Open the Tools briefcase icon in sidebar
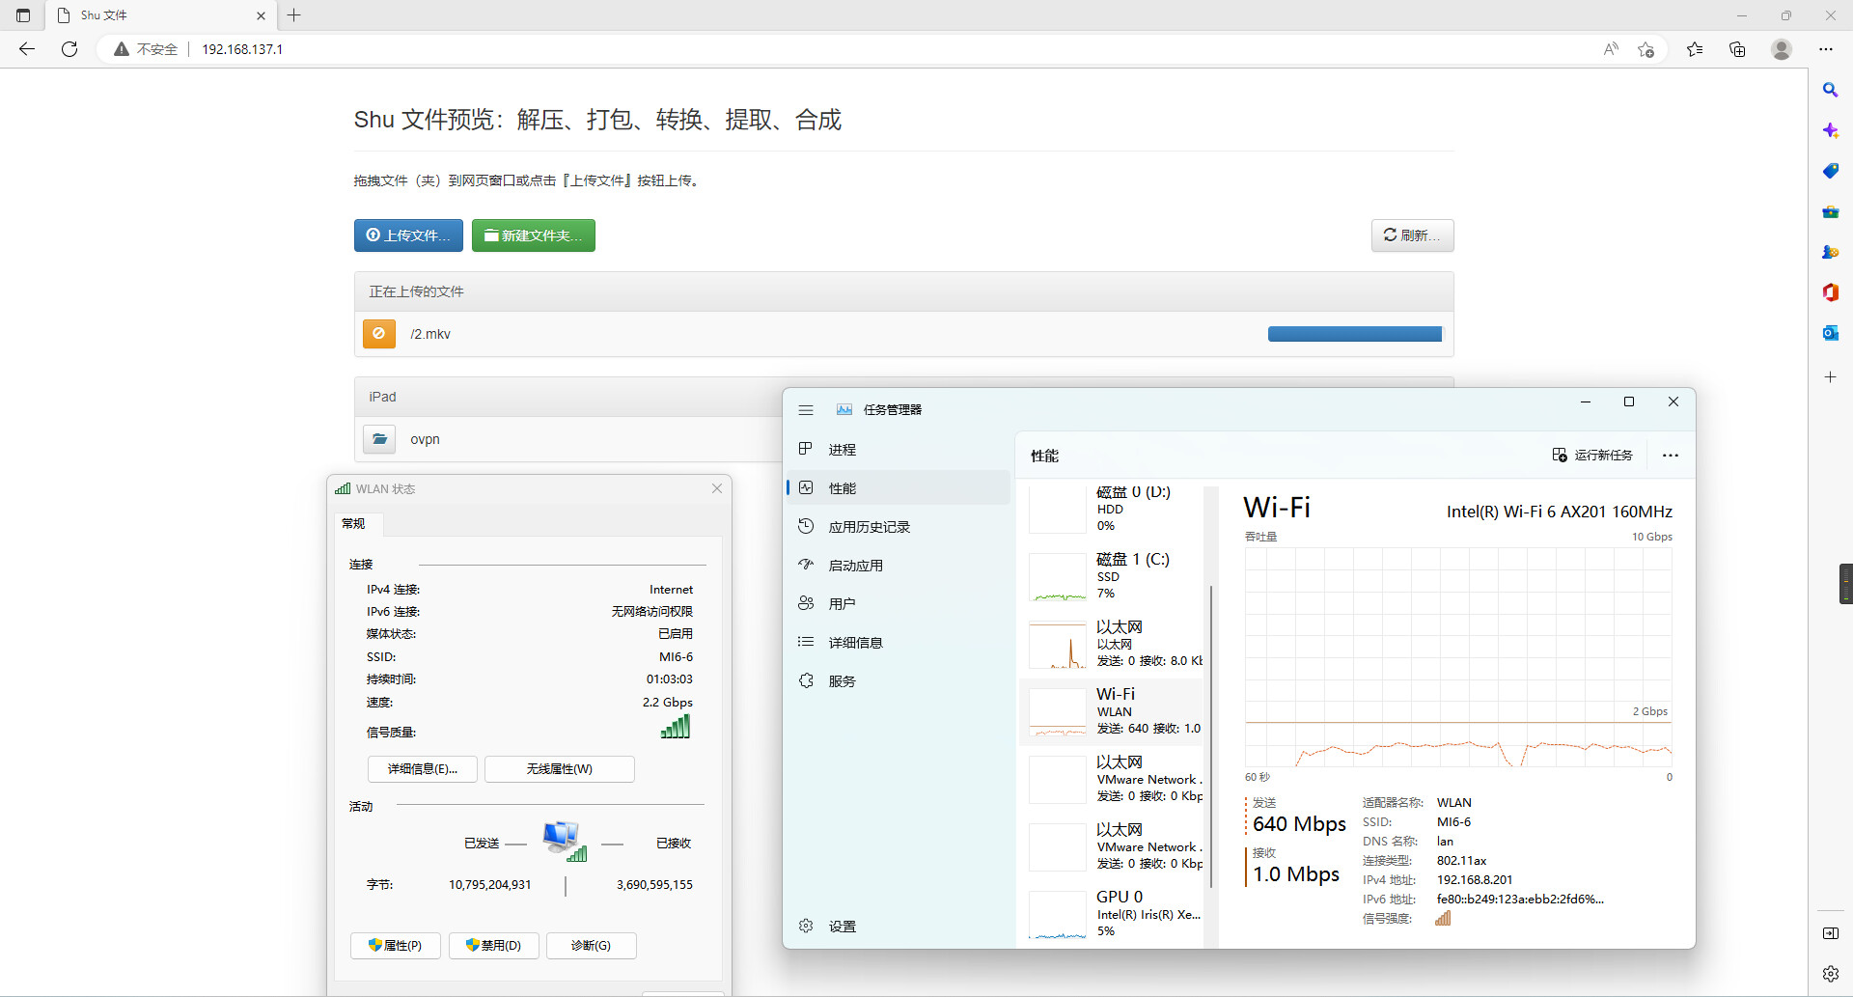1853x997 pixels. (x=1830, y=211)
